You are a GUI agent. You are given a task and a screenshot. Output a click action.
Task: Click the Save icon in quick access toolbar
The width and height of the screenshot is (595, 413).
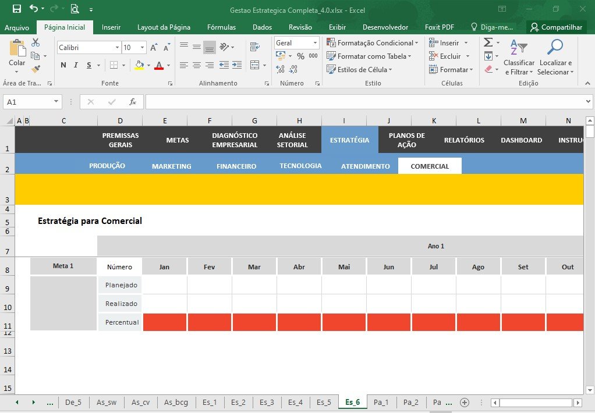17,9
